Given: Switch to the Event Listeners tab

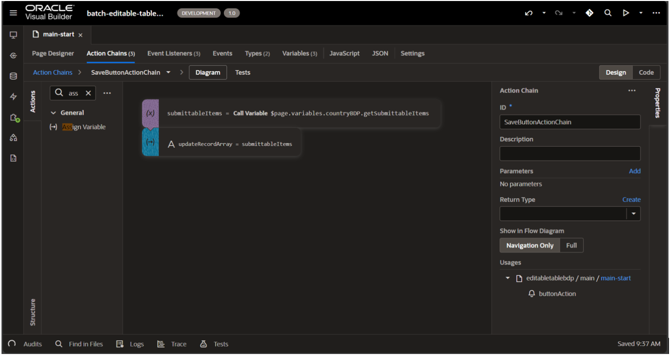Looking at the screenshot, I should (x=173, y=53).
